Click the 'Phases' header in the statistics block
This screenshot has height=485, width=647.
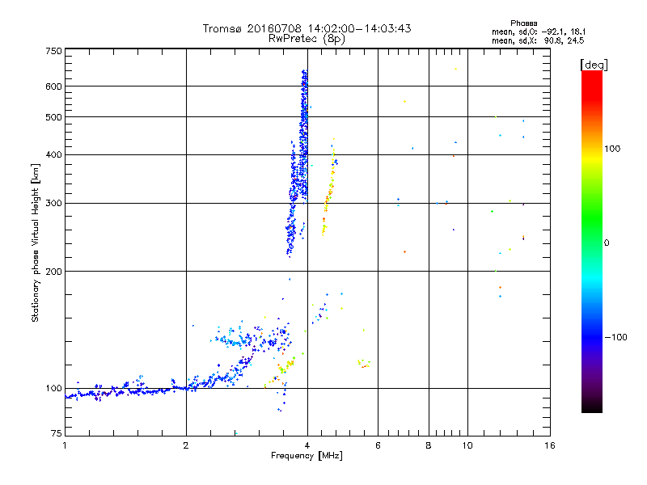[x=523, y=23]
